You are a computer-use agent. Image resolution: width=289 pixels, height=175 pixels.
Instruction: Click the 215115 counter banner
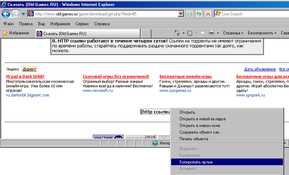point(141,137)
